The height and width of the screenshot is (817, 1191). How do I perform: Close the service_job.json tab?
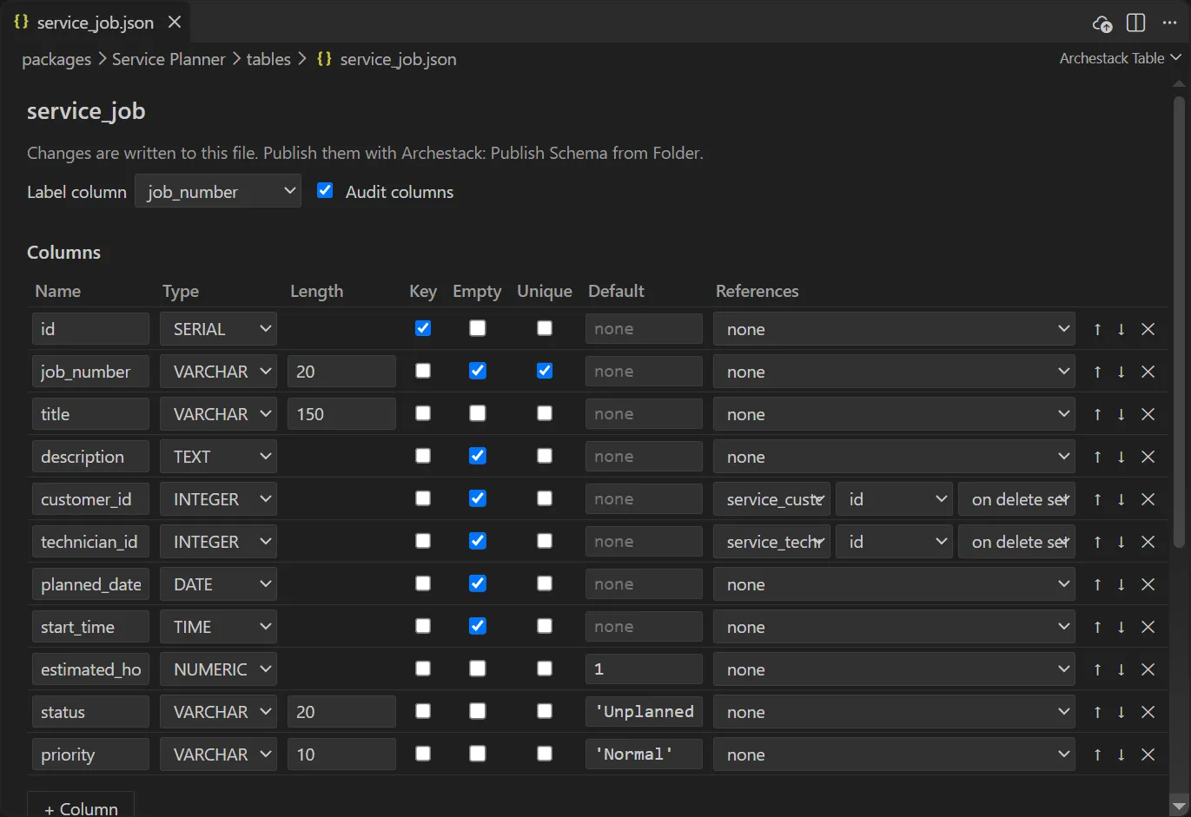coord(175,22)
